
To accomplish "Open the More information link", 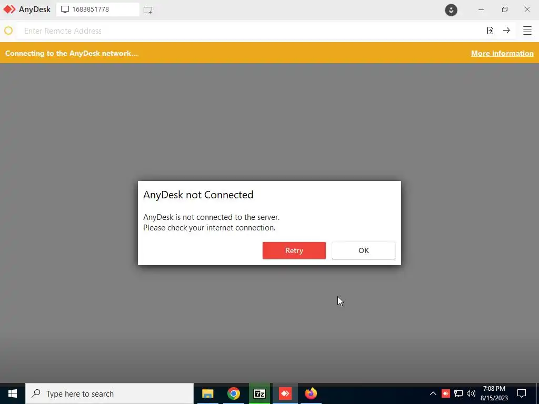I will (x=502, y=53).
